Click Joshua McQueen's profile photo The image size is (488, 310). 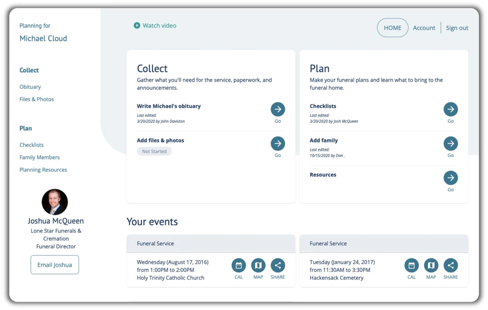(55, 202)
